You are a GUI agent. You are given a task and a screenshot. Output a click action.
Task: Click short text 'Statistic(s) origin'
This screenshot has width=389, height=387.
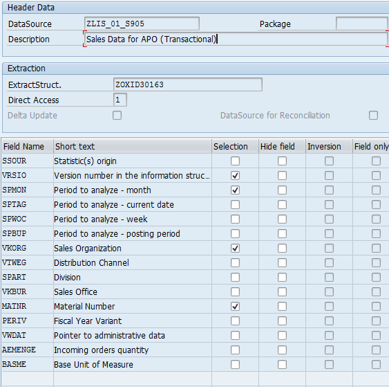[x=85, y=161]
